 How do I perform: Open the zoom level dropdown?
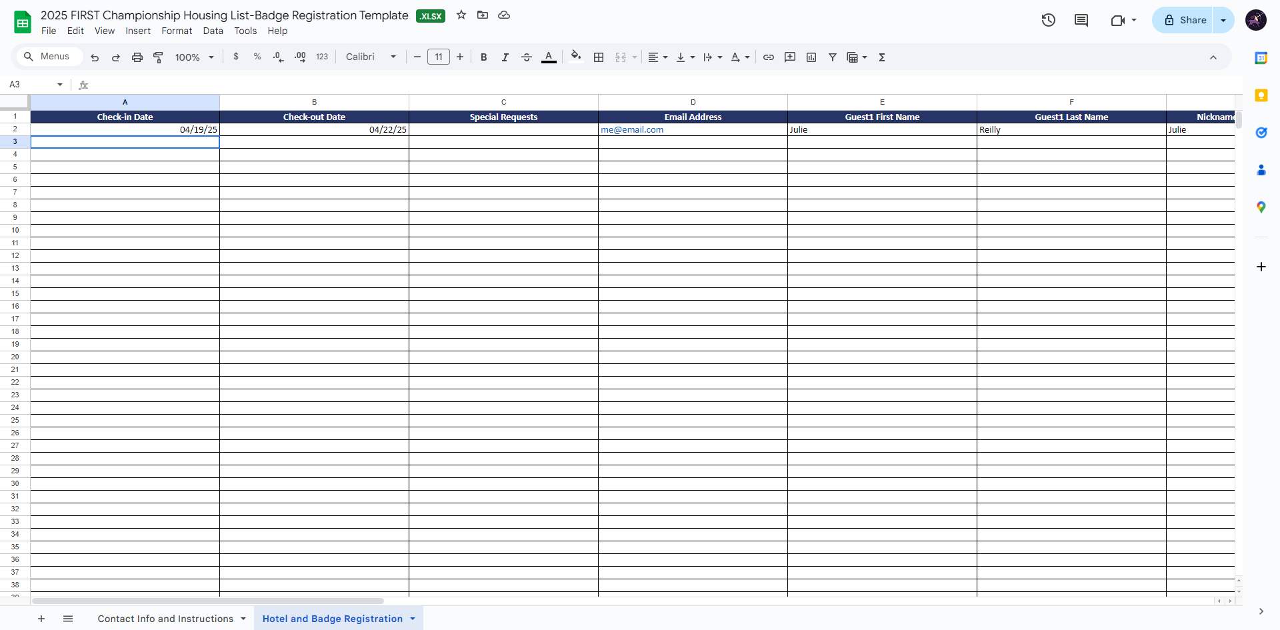195,57
